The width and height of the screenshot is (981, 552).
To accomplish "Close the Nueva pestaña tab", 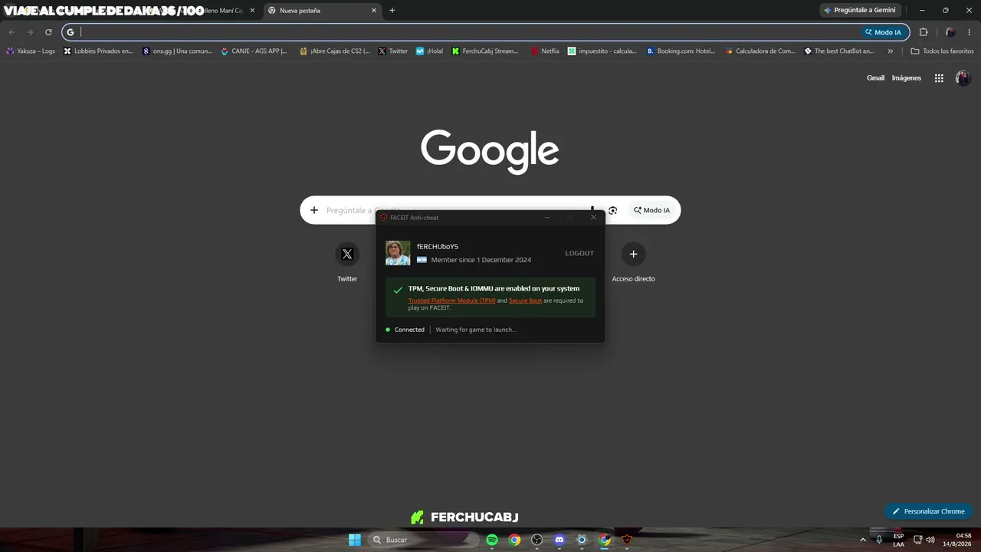I will tap(374, 11).
